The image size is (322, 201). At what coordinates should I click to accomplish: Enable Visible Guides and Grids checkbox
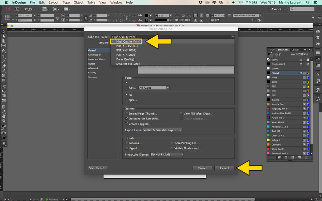click(x=172, y=148)
